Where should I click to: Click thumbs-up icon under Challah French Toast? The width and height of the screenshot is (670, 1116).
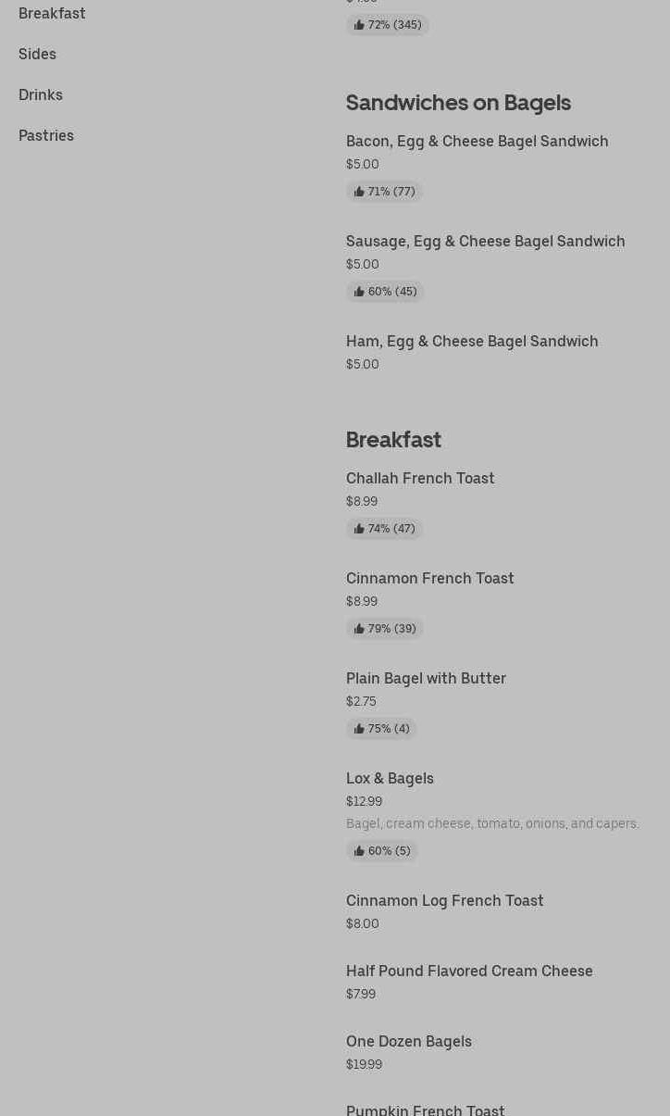[359, 529]
